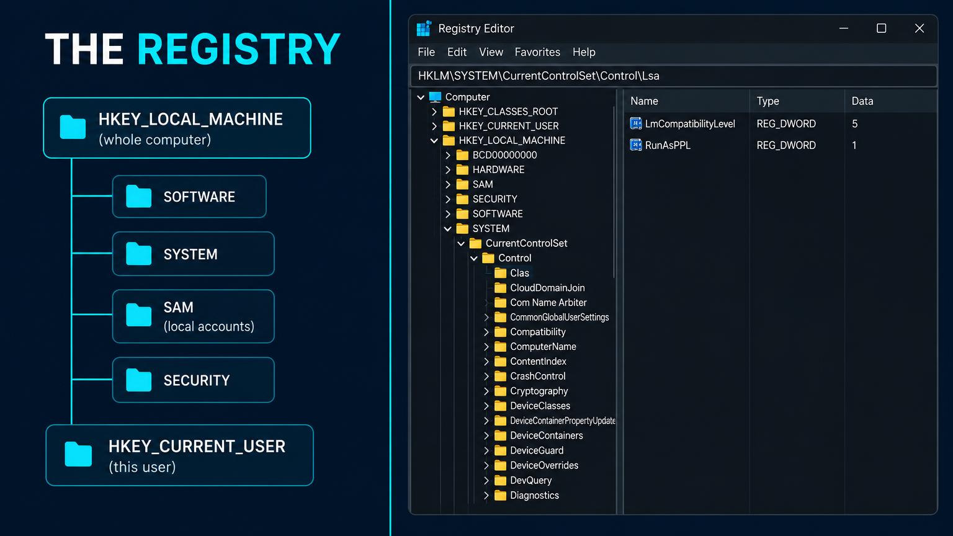953x536 pixels.
Task: Open the File menu
Action: click(x=426, y=52)
